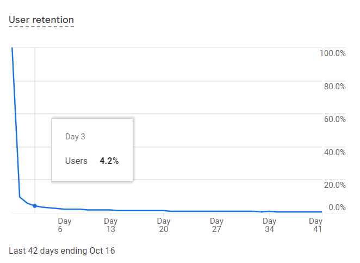Screen dimensions: 360x263
Task: Click the 100.0% axis label
Action: 333,53
